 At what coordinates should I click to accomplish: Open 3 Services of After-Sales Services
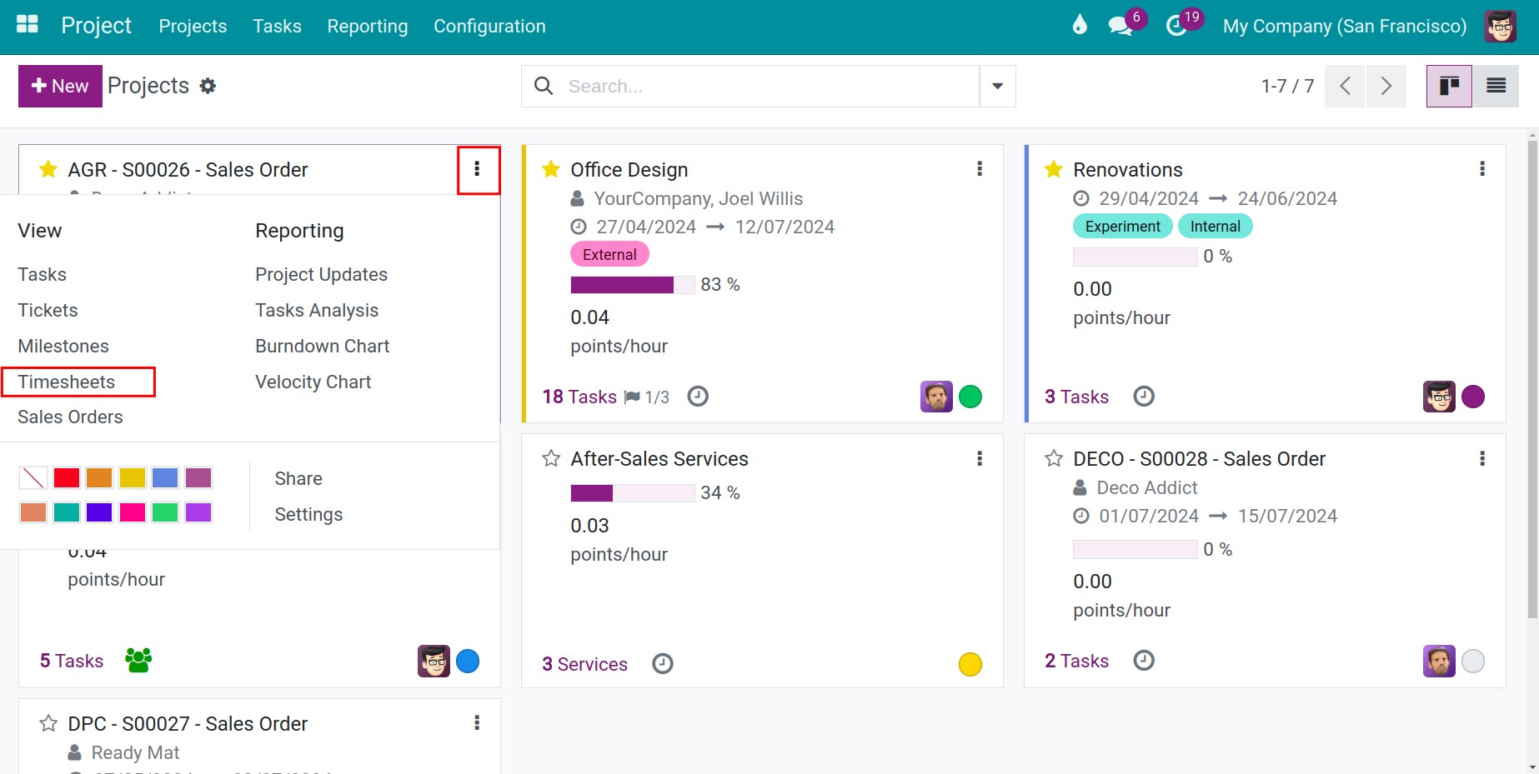tap(584, 664)
